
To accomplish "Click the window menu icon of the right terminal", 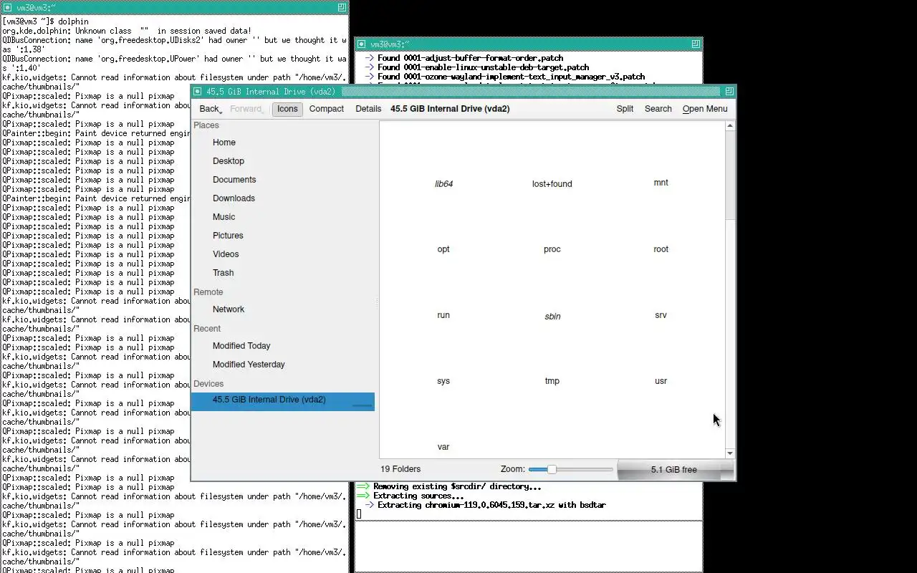I will tap(361, 44).
